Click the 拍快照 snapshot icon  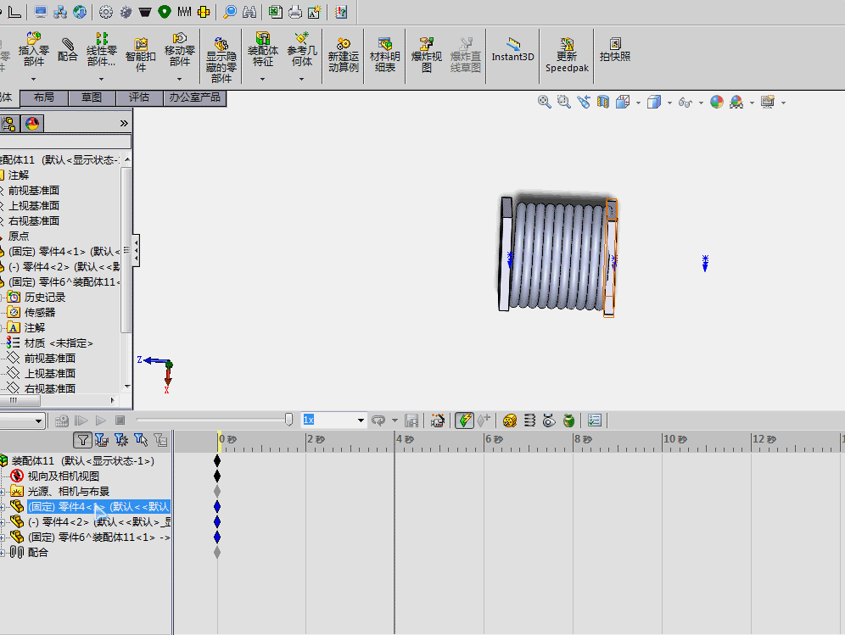click(x=615, y=49)
